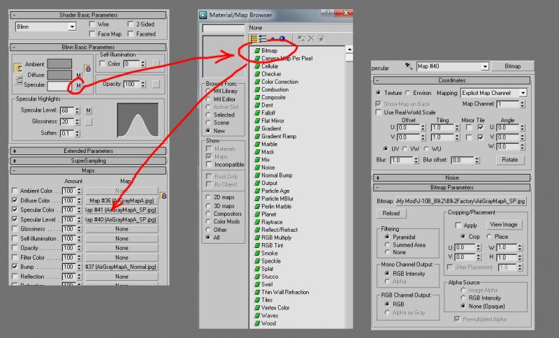Click the eyedropper pick material icon
This screenshot has height=338, width=559.
[409, 66]
